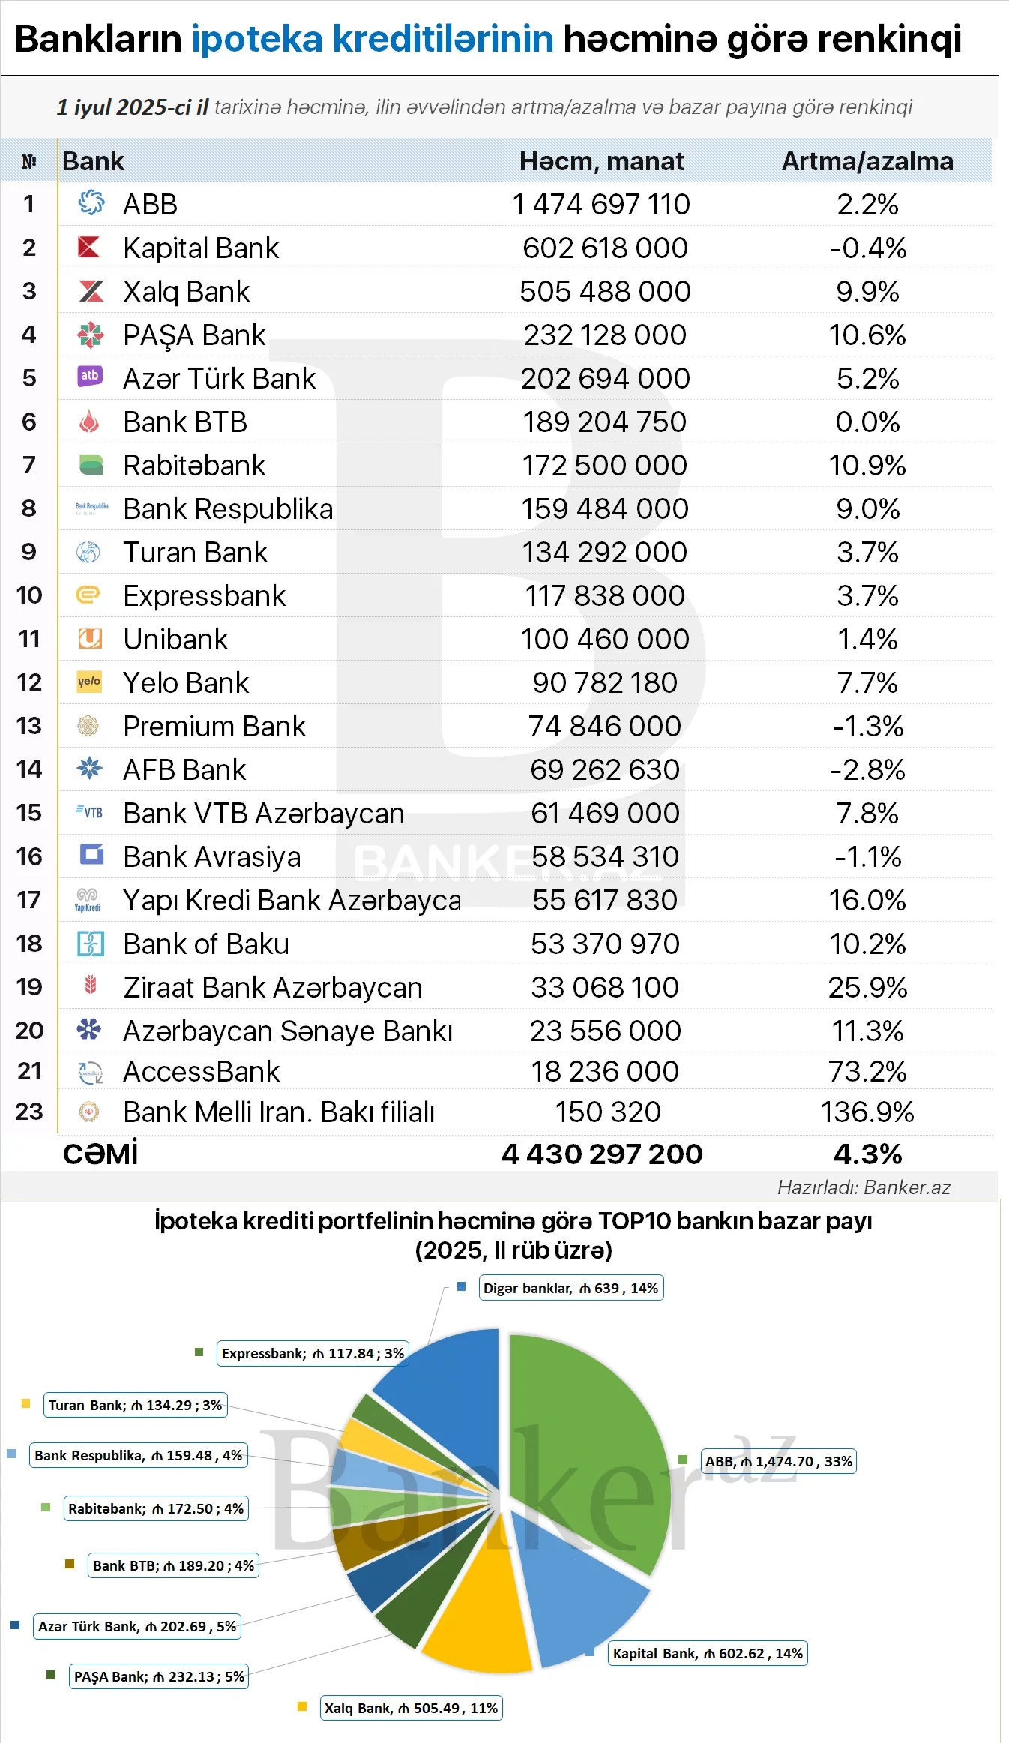The image size is (1009, 1743).
Task: Select the Bank BTB flame logo
Action: click(89, 421)
